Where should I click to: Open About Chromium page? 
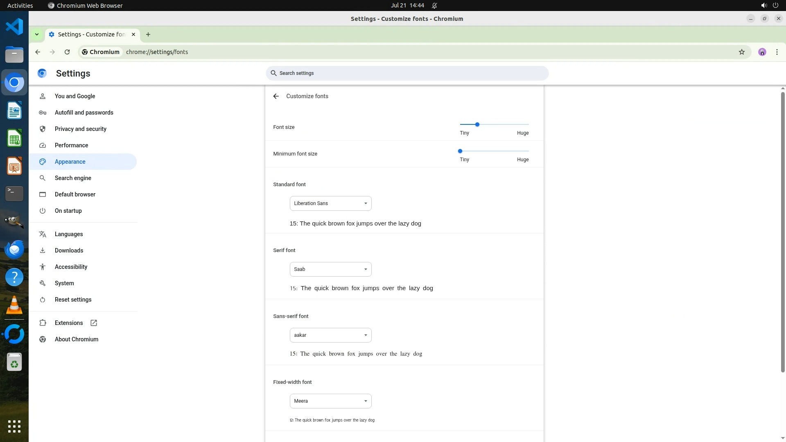76,339
